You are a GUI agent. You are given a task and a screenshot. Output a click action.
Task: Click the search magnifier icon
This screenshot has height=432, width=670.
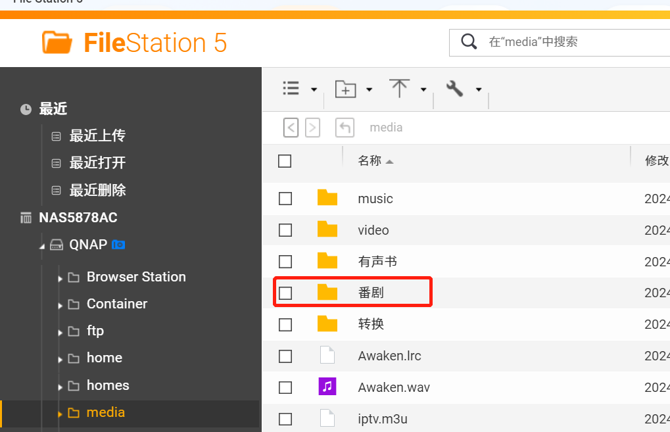(468, 42)
